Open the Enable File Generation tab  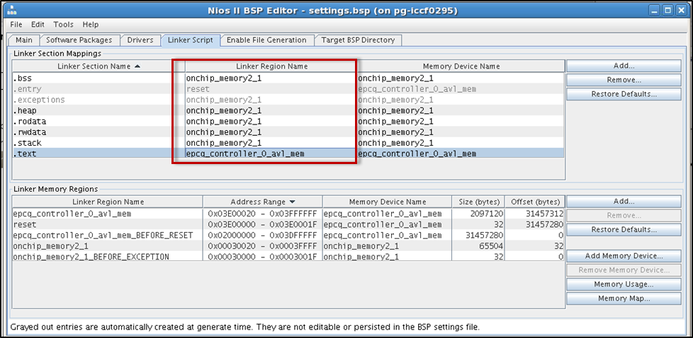[x=266, y=40]
